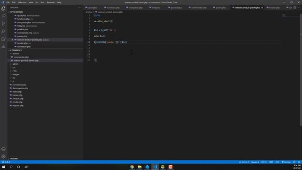Viewport: 302px width, 170px height.
Task: Click Ln 10, Col 2 cursor position
Action: coord(243,162)
